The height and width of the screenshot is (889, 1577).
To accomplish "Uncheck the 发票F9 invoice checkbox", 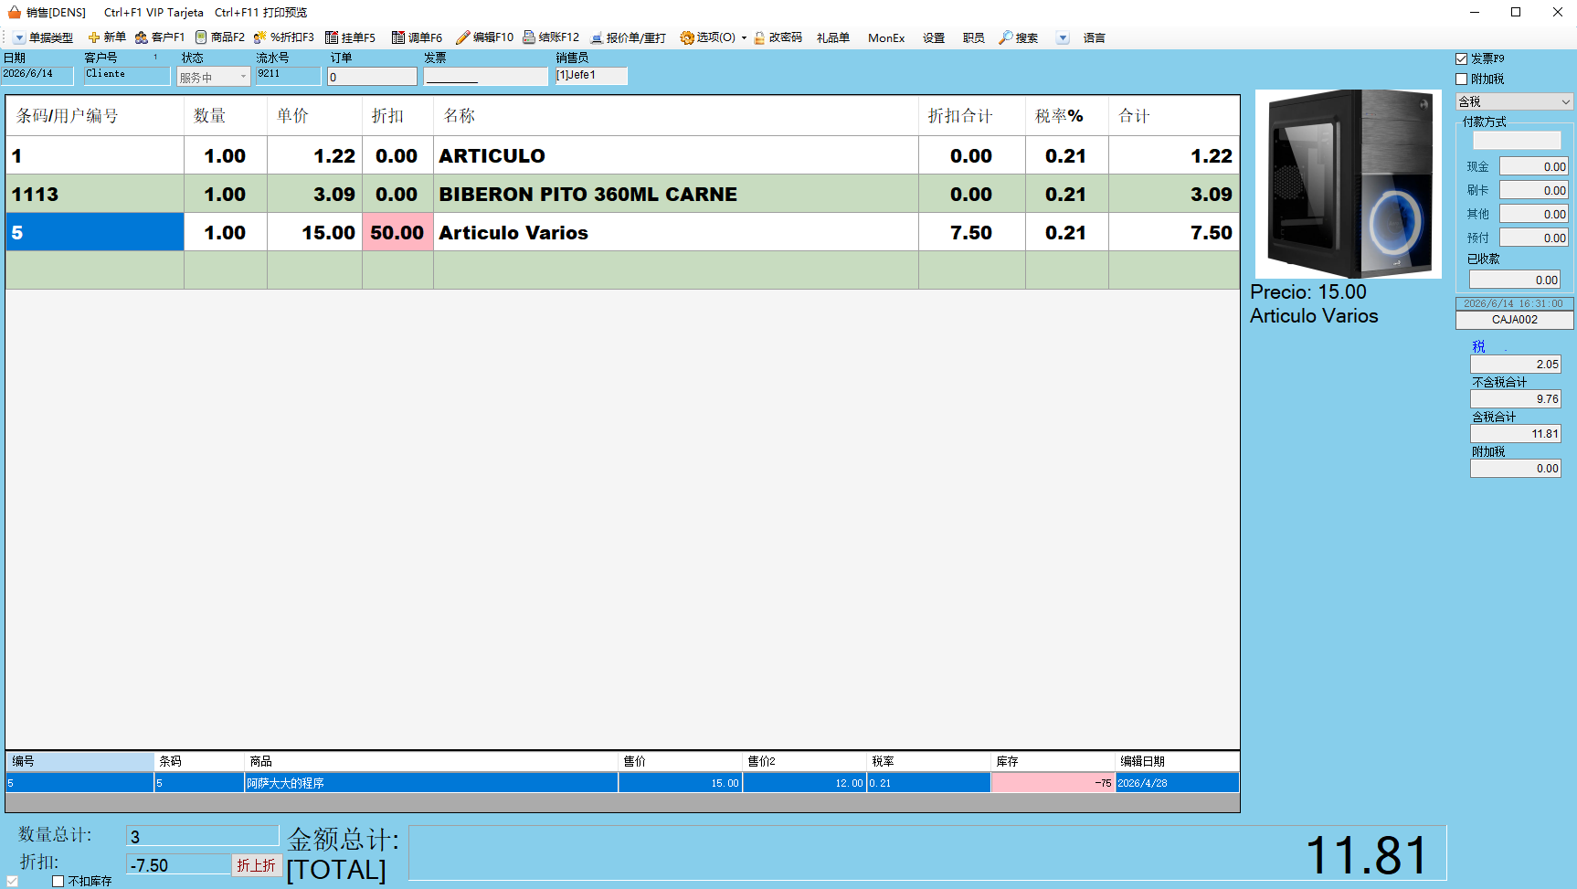I will 1461,58.
